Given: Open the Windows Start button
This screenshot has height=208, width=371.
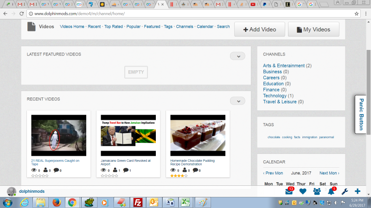Looking at the screenshot, I should coord(7,202).
